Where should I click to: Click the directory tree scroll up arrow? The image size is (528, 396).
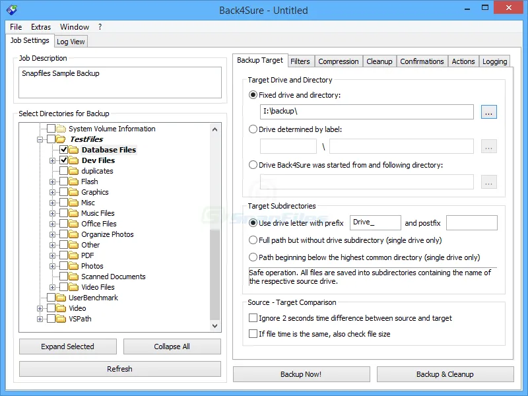215,129
